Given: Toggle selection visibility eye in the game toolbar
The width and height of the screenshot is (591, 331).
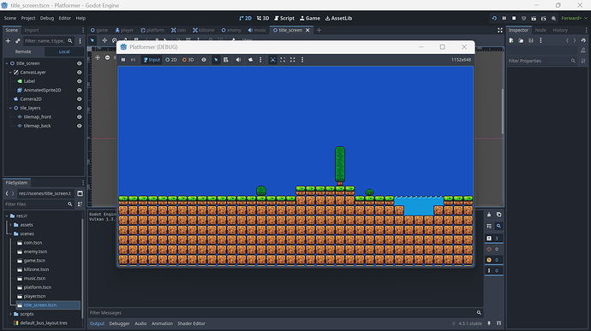Looking at the screenshot, I should coord(204,60).
